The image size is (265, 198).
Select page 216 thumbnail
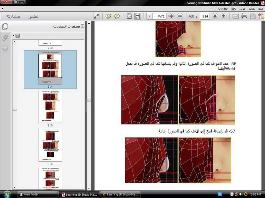coord(50,145)
